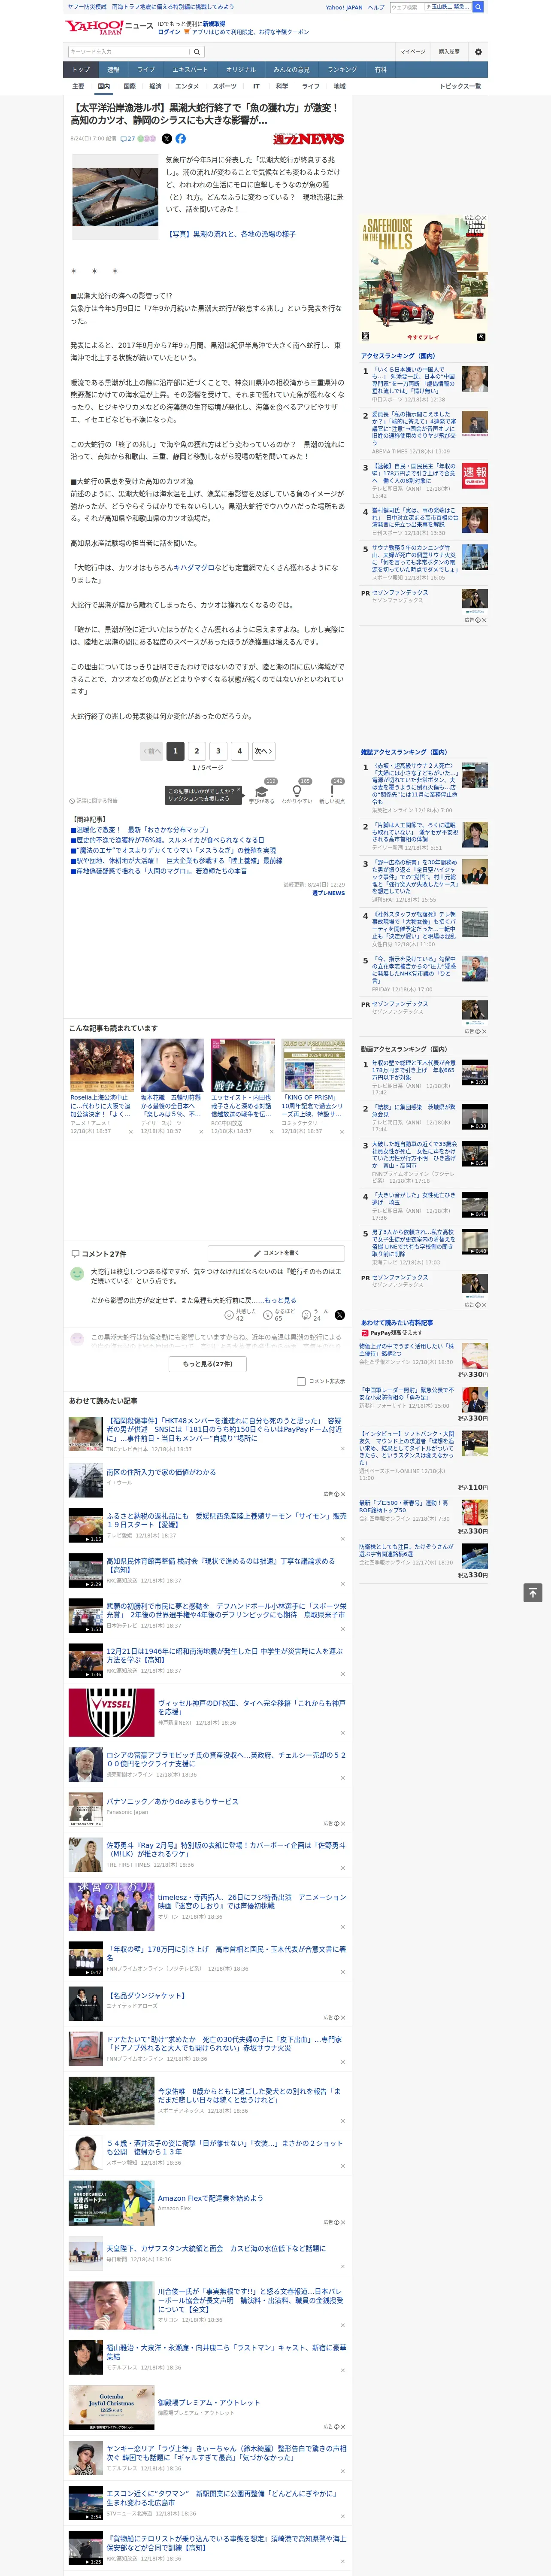
Task: Share the article on X
Action: [167, 139]
